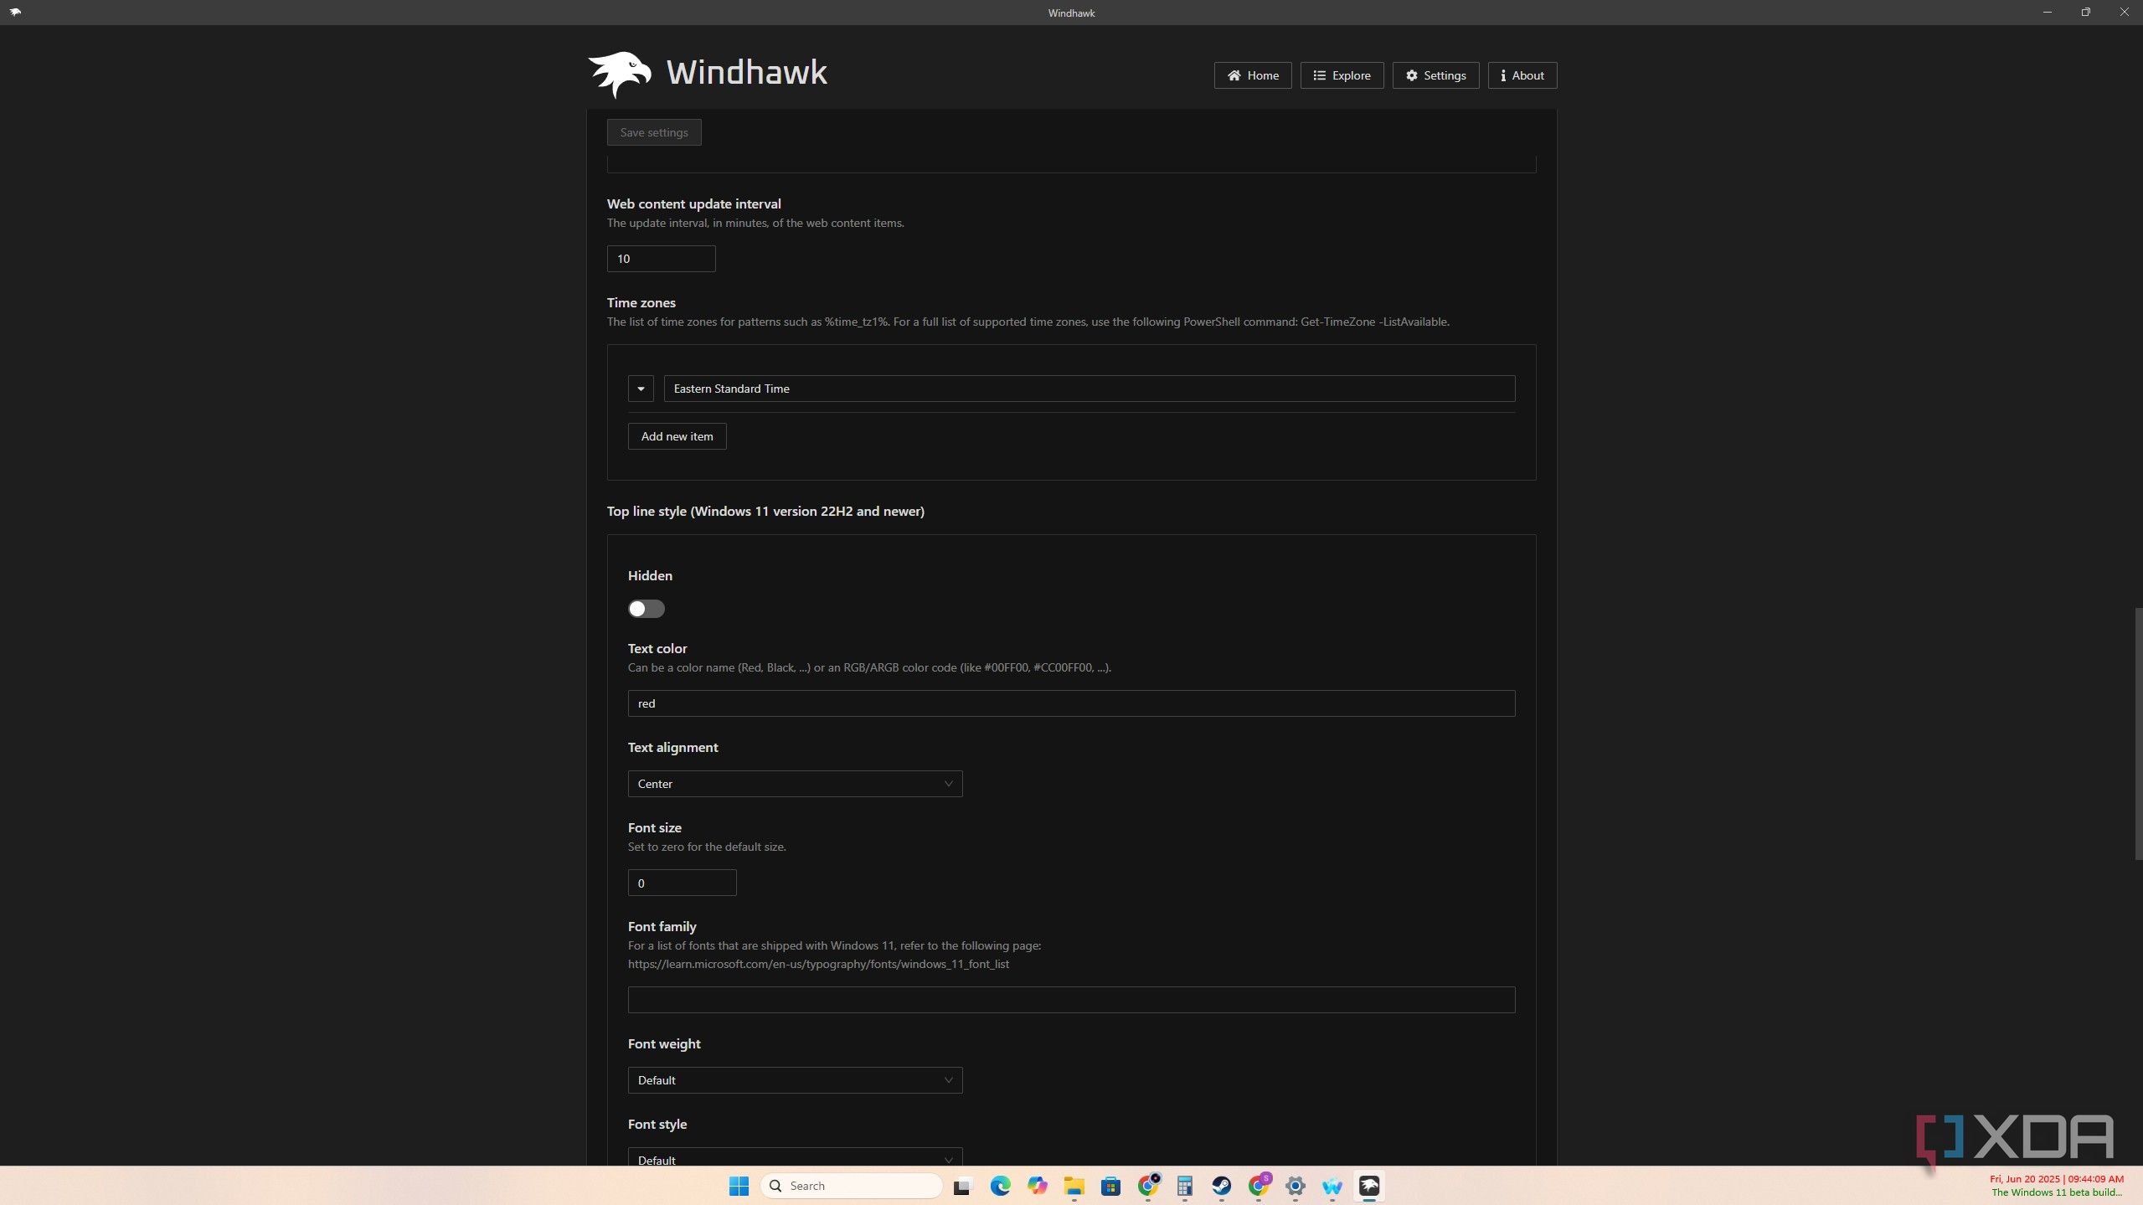Click the Font size input field

(682, 883)
